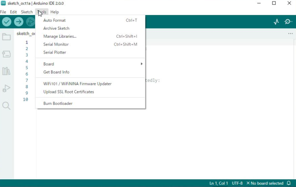The width and height of the screenshot is (296, 187).
Task: Click the notifications bell icon
Action: pos(289,183)
